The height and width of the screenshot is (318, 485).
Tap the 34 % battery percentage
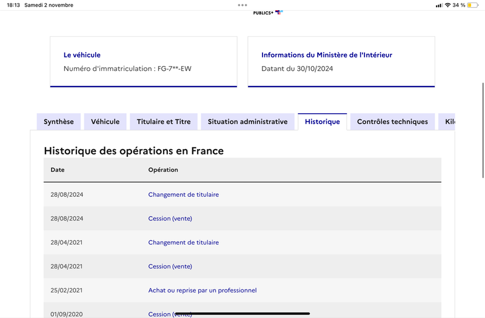[x=459, y=5]
